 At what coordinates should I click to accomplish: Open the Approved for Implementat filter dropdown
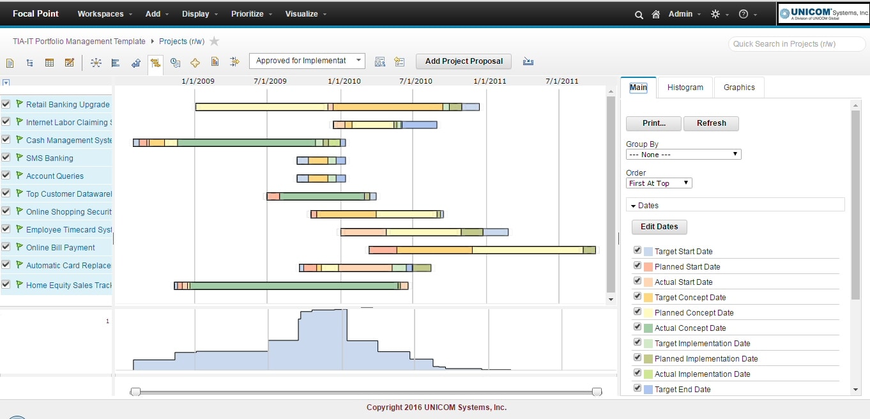pos(307,61)
